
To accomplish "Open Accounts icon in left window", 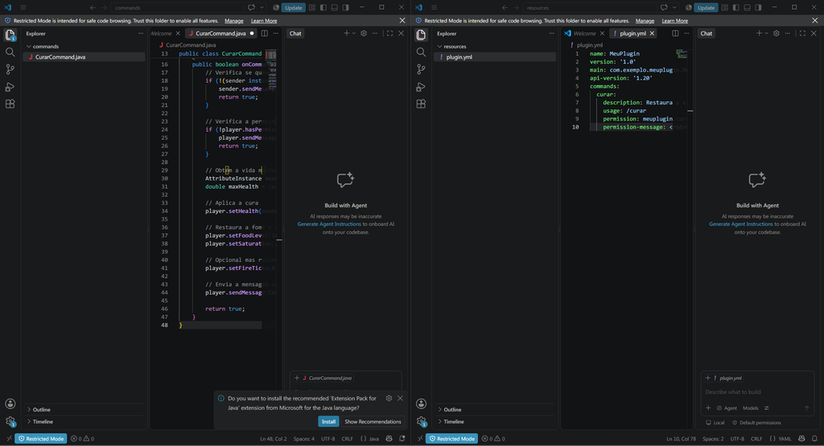I will point(10,403).
